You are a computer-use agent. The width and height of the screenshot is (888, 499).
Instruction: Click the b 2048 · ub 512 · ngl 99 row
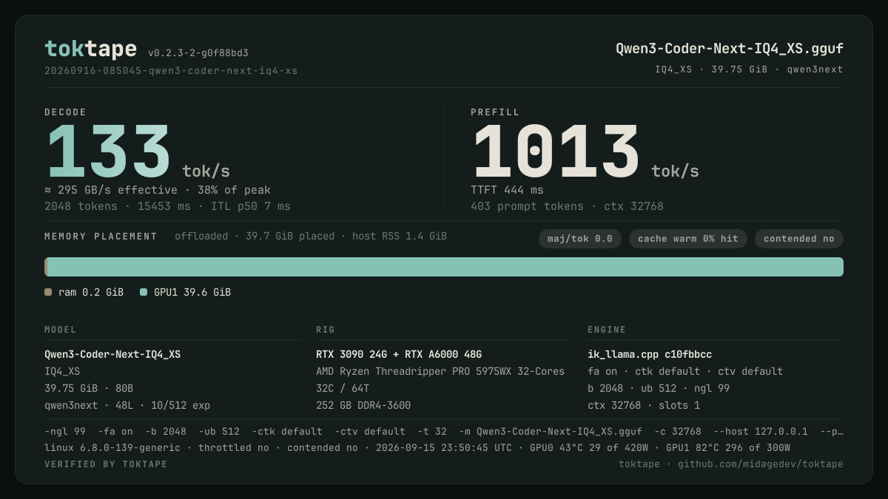click(659, 389)
